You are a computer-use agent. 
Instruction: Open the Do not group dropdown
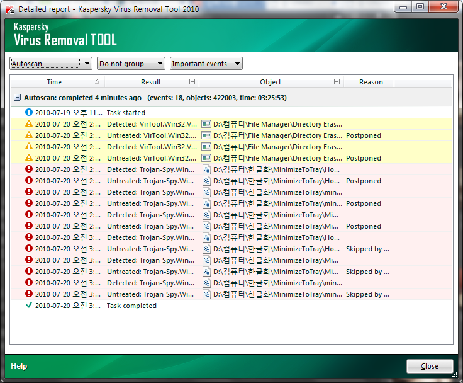coord(131,63)
